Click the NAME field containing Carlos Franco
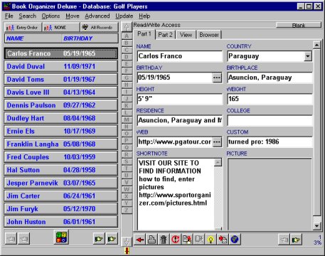 (179, 56)
